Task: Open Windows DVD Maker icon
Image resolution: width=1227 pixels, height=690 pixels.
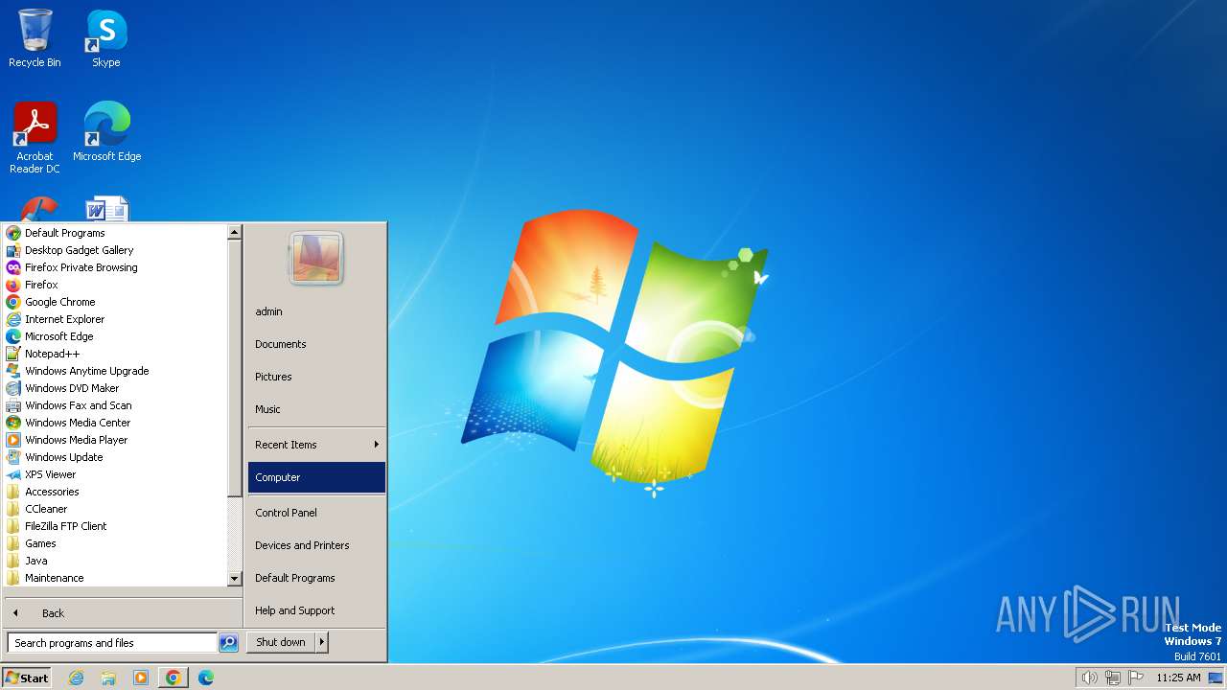Action: [x=13, y=388]
